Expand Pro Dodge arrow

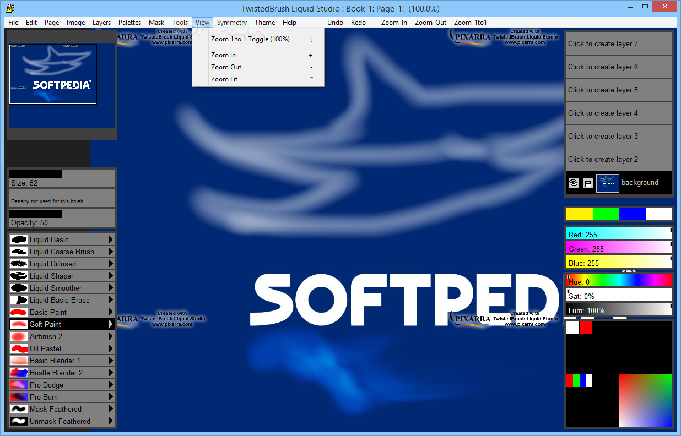(110, 385)
